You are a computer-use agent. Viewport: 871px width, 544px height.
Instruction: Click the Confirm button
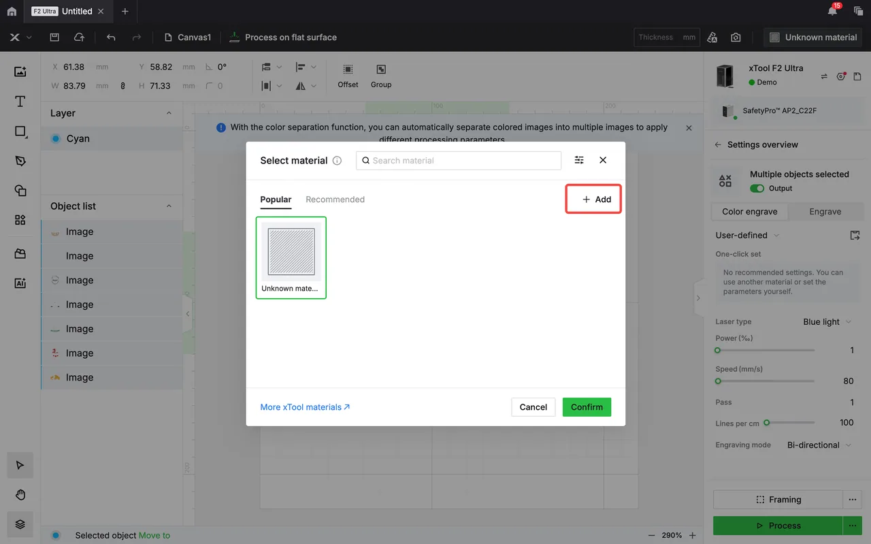click(x=587, y=407)
